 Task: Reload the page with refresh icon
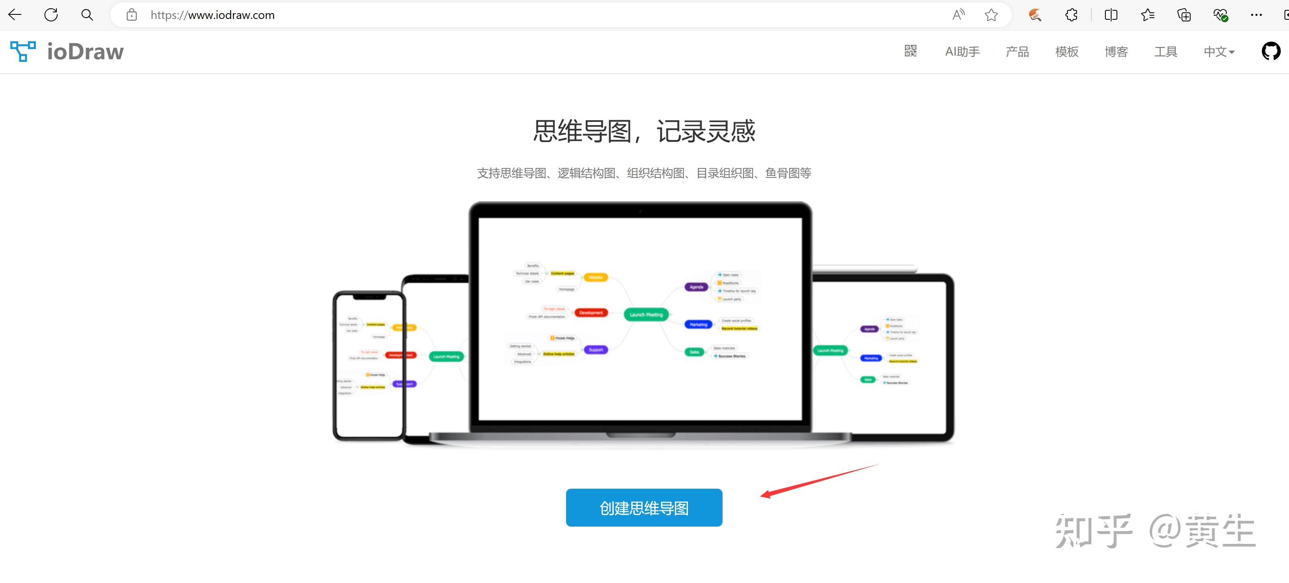point(51,15)
